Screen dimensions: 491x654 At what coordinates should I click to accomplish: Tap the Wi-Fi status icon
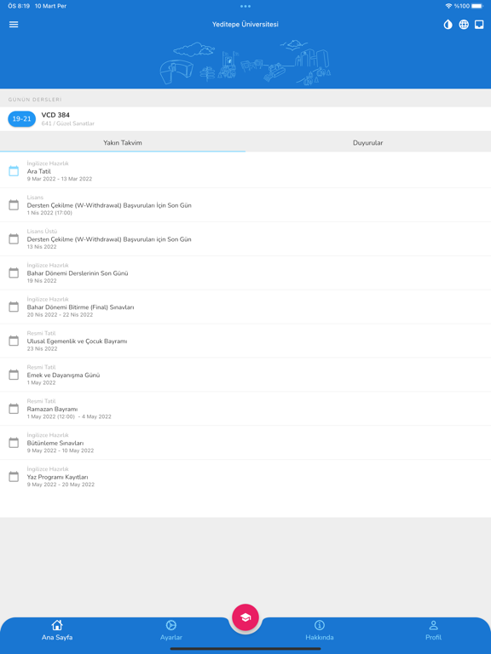click(449, 6)
